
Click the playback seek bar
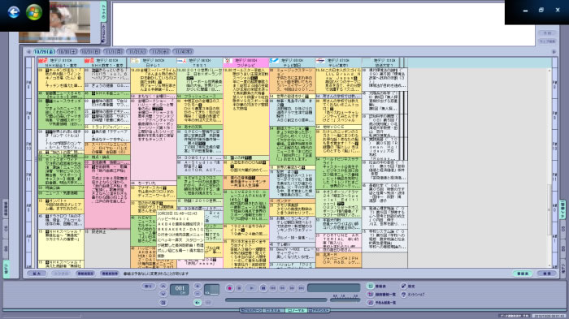coord(276,300)
